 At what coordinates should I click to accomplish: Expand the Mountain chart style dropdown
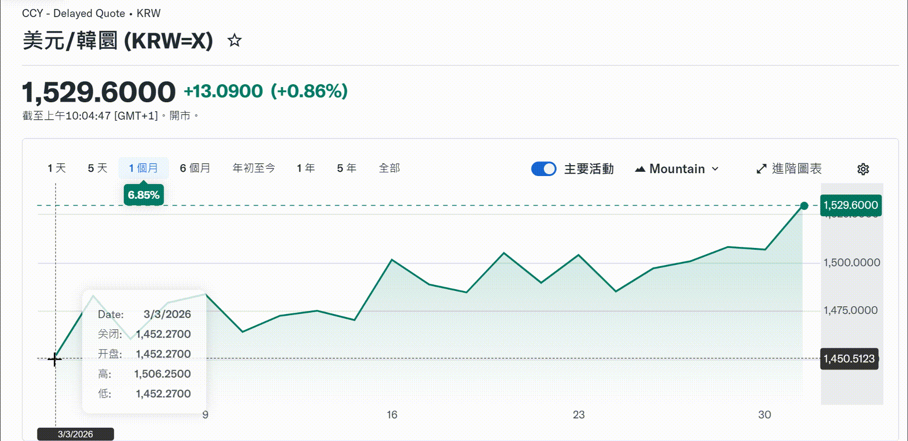pyautogui.click(x=677, y=169)
